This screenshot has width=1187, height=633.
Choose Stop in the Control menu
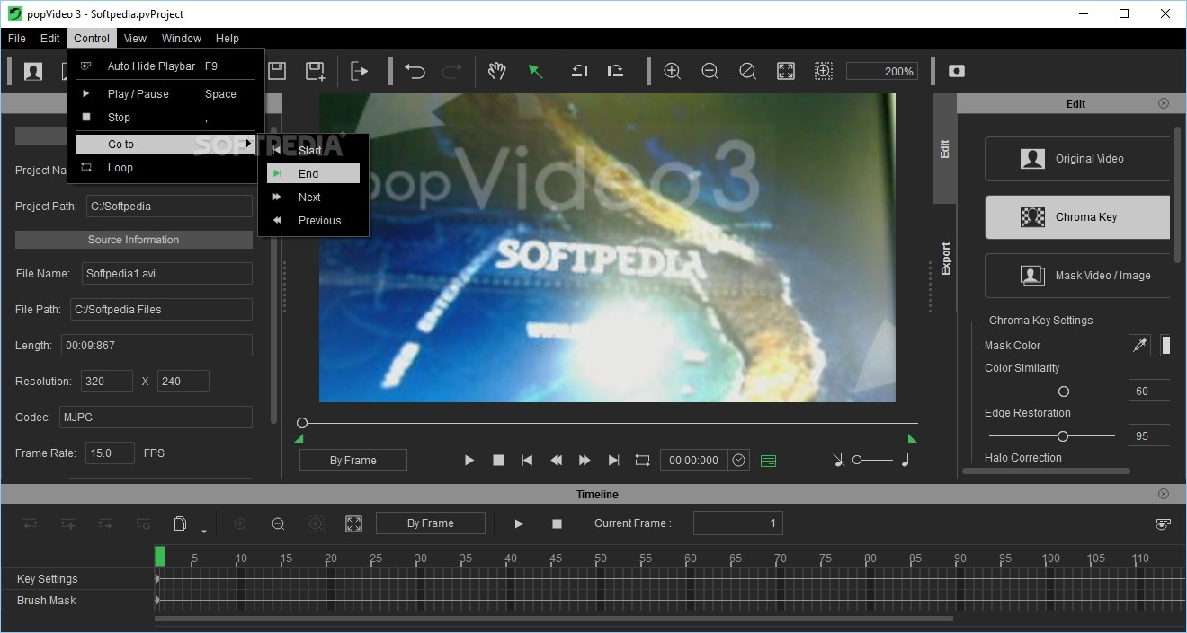[165, 118]
